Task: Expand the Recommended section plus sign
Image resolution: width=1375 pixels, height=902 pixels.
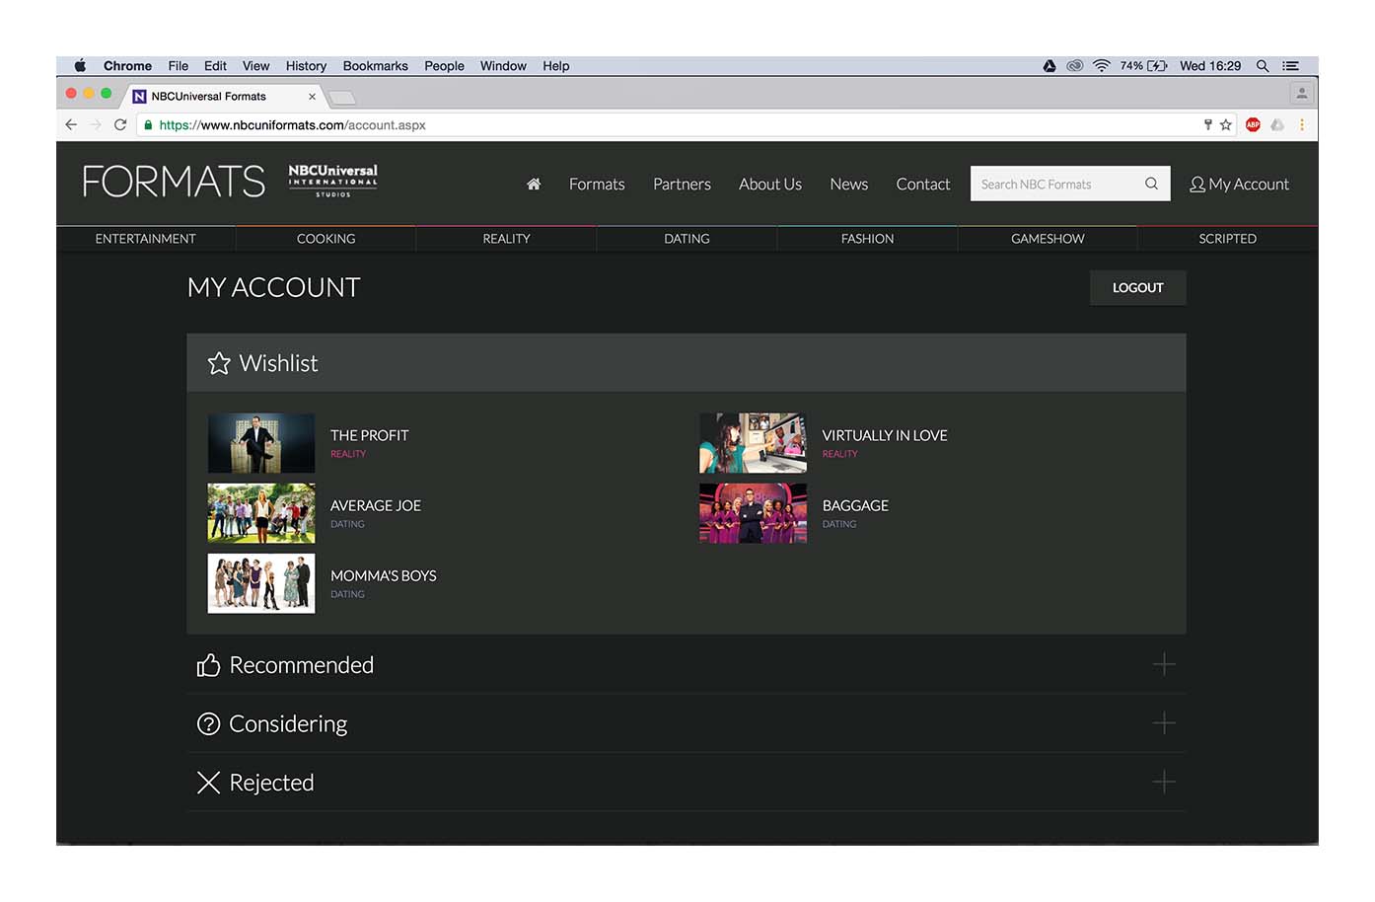Action: [x=1164, y=664]
